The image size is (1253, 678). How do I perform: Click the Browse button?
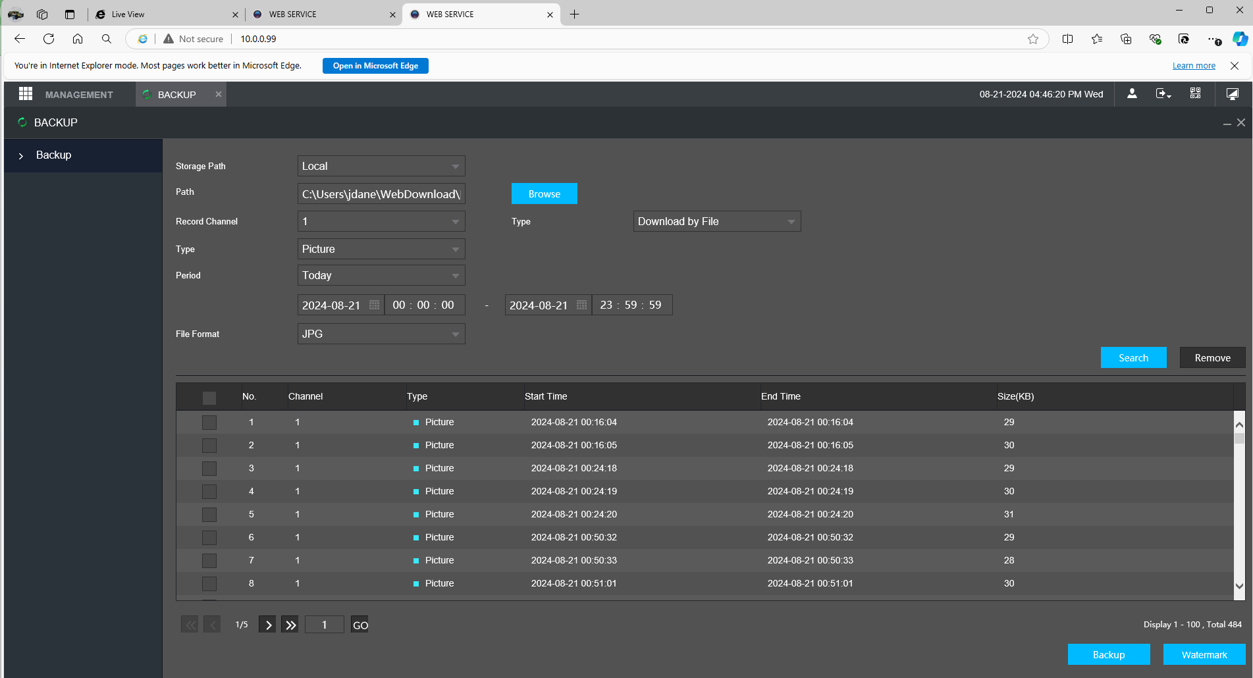545,194
